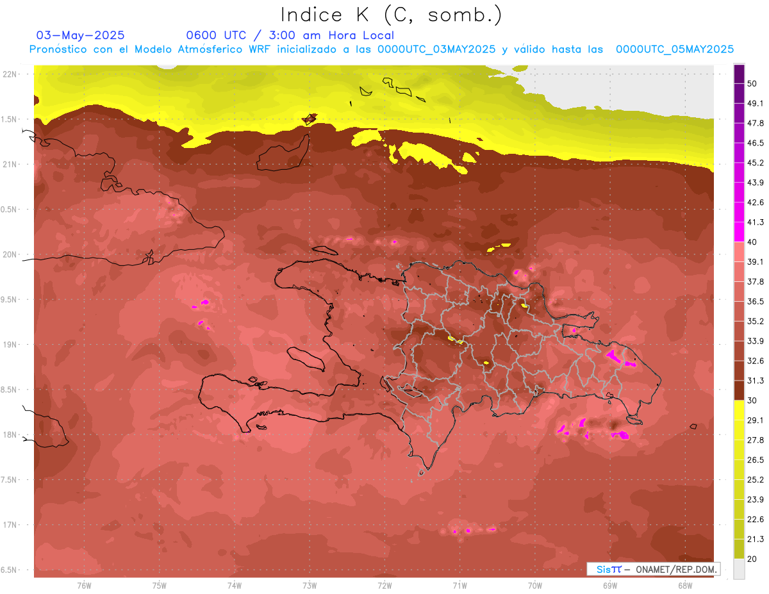The image size is (769, 594).
Task: Click the '70W' longitude label
Action: 535,586
